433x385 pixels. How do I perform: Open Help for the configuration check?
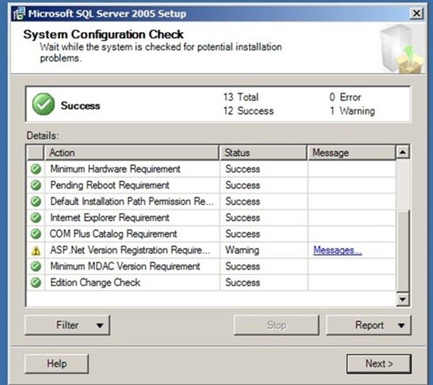tap(57, 364)
